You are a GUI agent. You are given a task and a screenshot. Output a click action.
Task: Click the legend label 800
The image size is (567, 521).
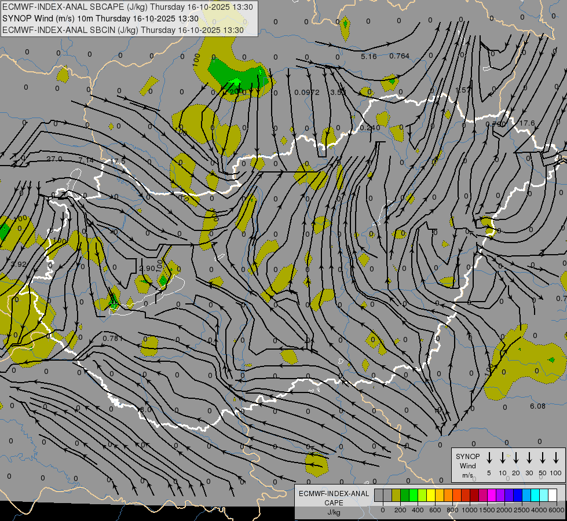452,510
